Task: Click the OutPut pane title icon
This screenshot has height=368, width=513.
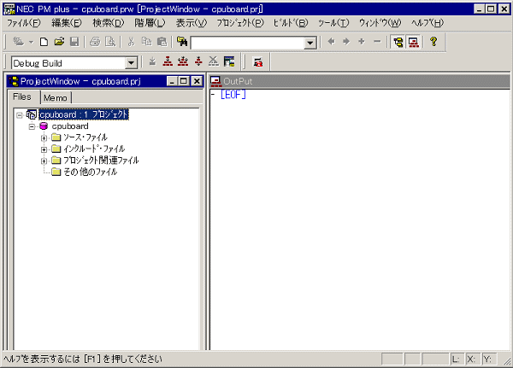Action: pyautogui.click(x=216, y=81)
